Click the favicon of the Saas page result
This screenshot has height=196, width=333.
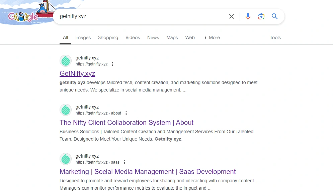(66, 159)
